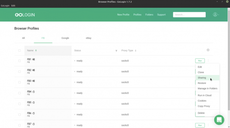
Task: Click ready status in FB2 row
Action: tap(79, 71)
